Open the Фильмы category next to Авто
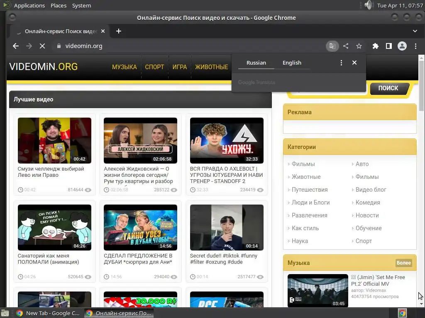This screenshot has height=318, width=425. (303, 164)
